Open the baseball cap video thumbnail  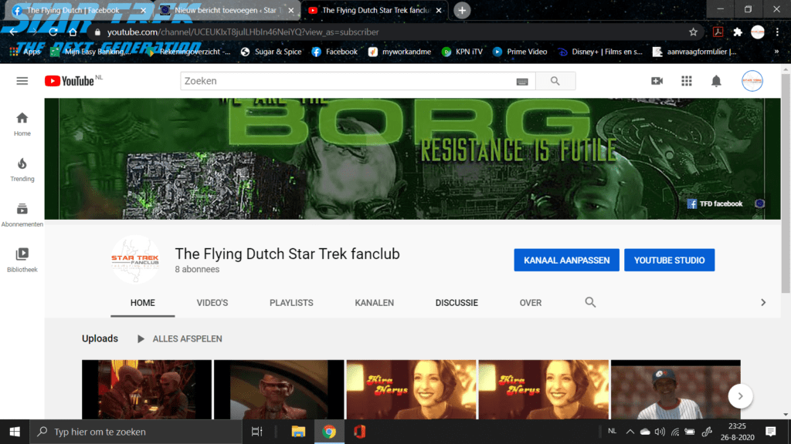tap(675, 389)
